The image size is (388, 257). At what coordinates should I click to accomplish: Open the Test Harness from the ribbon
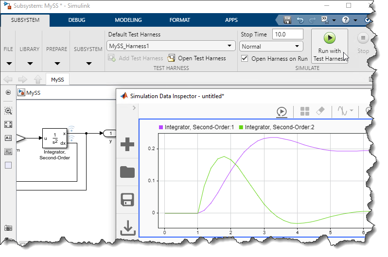(x=196, y=58)
